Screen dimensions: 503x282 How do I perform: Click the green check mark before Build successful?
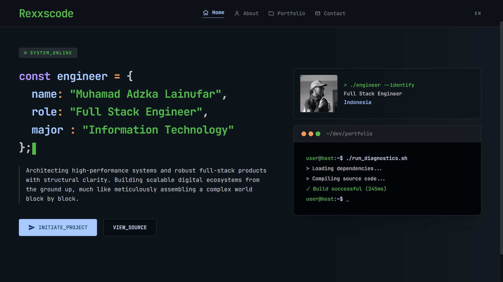(x=308, y=189)
